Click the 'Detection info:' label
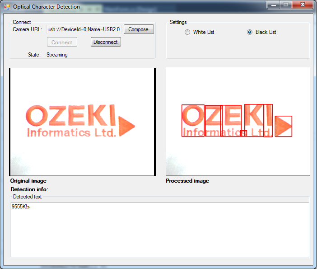The image size is (317, 269). (x=29, y=189)
